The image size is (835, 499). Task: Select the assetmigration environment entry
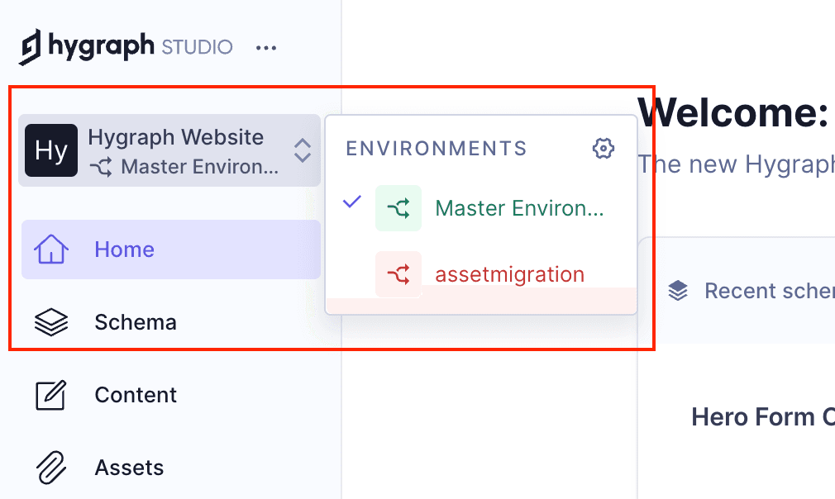click(x=509, y=274)
